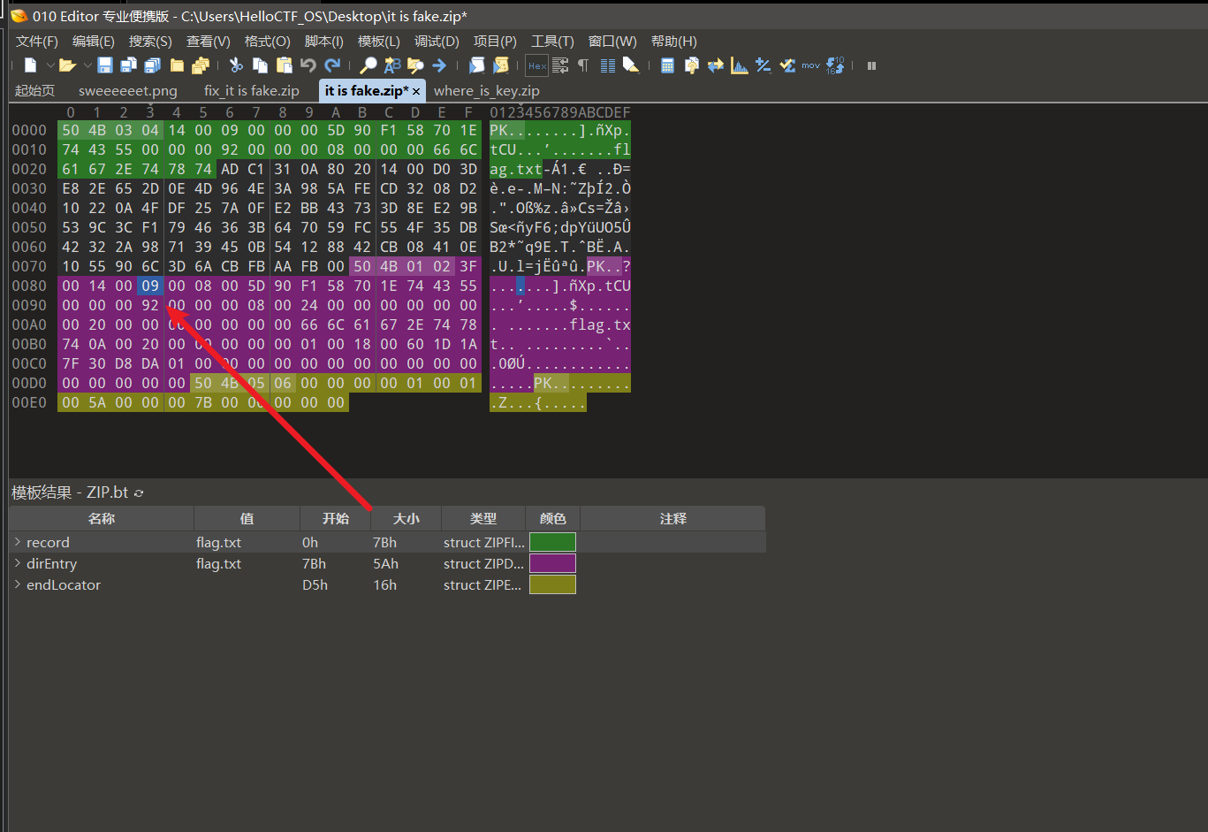
Task: Click the Save As icon
Action: point(128,65)
